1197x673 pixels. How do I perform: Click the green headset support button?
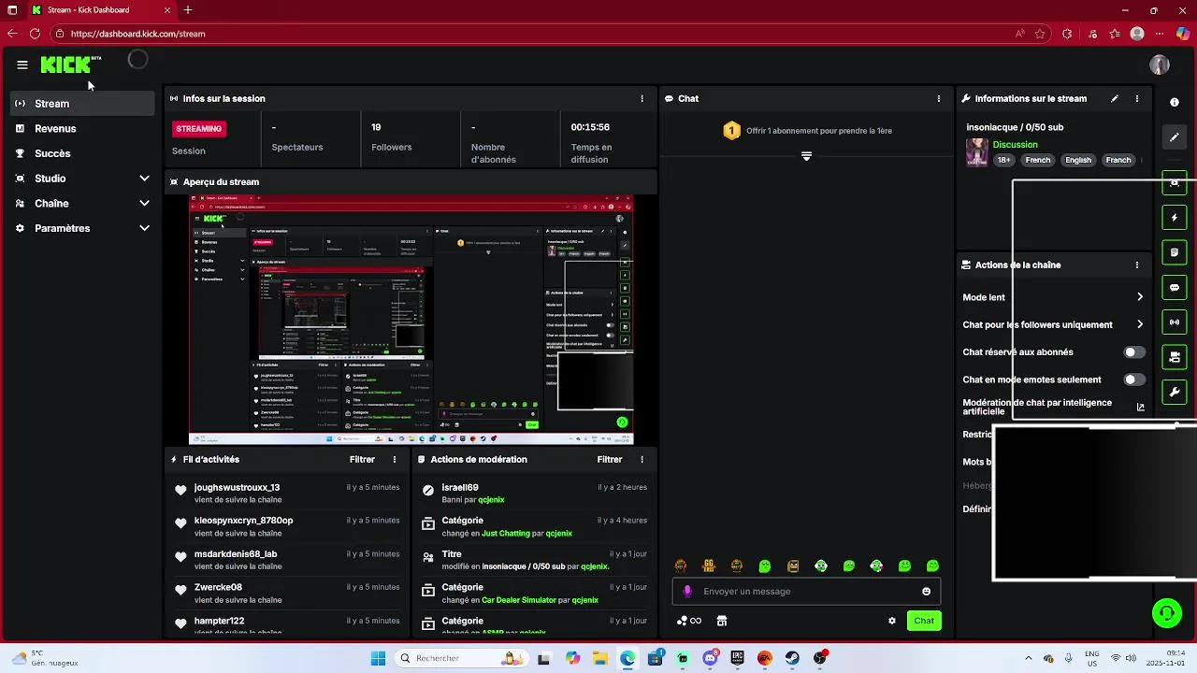(1166, 613)
